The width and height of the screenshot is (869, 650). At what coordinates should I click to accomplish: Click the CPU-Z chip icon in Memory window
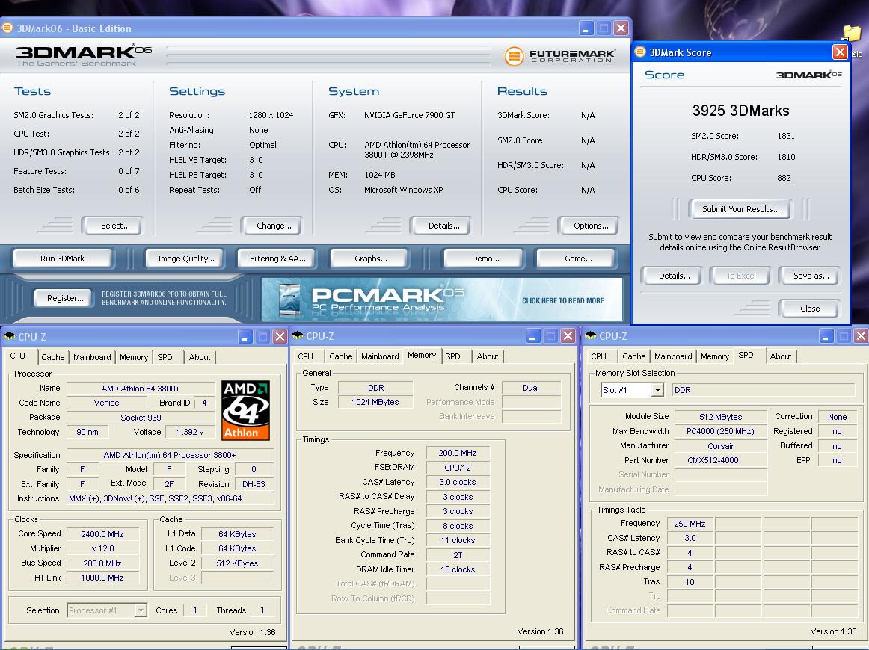[298, 336]
